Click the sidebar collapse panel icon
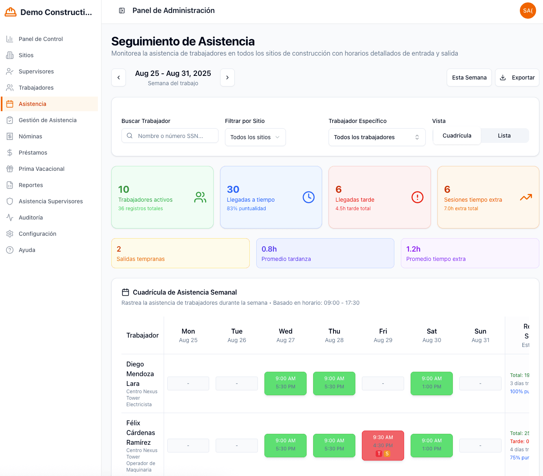 click(x=122, y=11)
